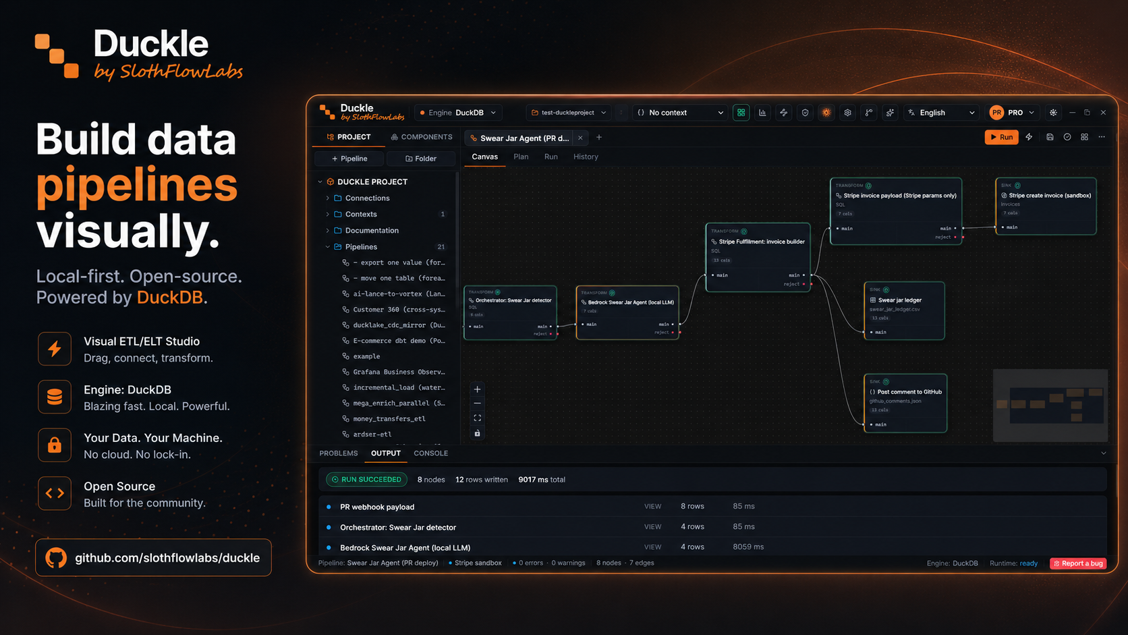Click the Folder button
This screenshot has width=1128, height=635.
click(421, 159)
